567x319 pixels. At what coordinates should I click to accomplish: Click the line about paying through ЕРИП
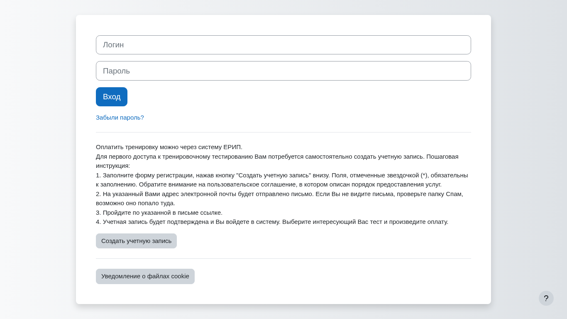tap(169, 147)
